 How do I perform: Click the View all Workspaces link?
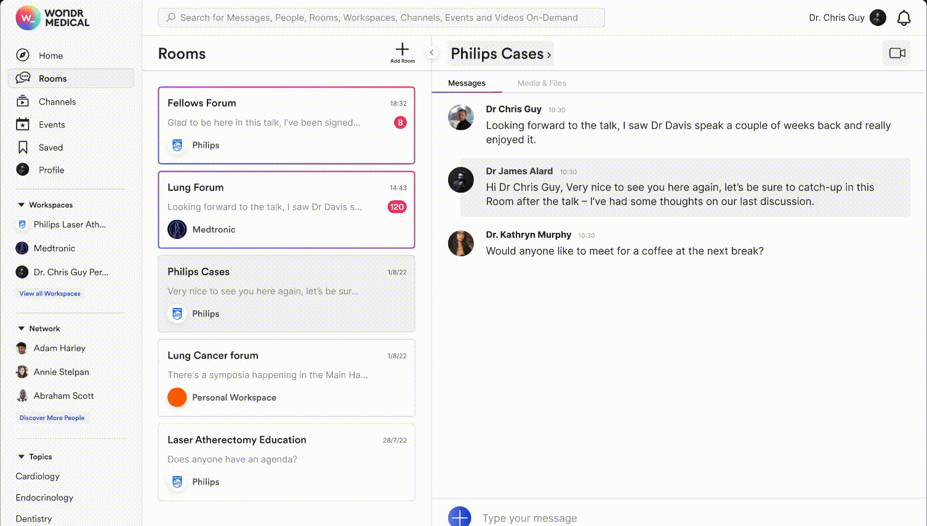(x=50, y=294)
